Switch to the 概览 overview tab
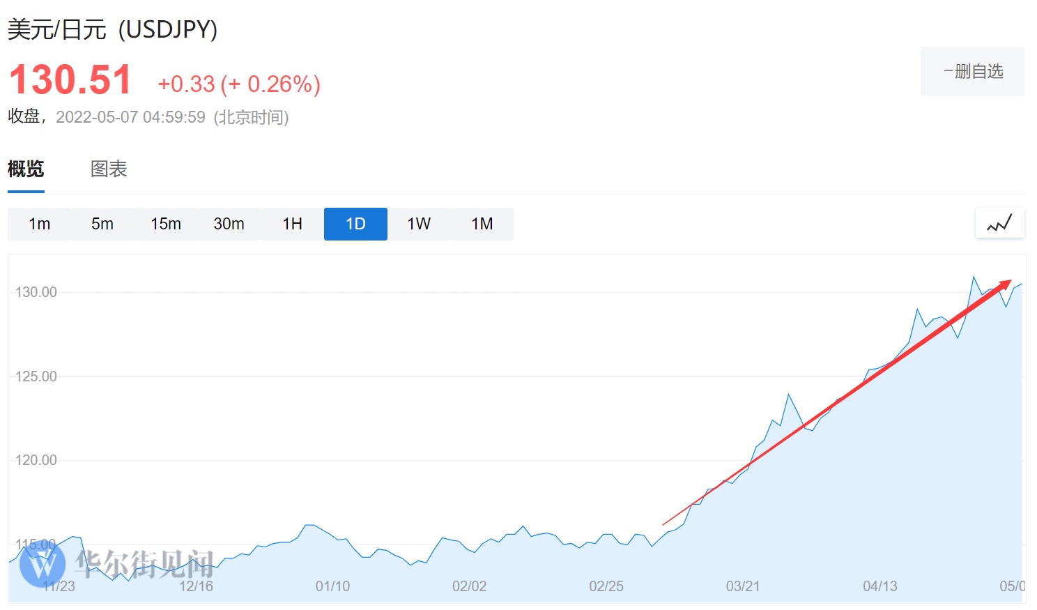This screenshot has height=610, width=1037. click(26, 169)
